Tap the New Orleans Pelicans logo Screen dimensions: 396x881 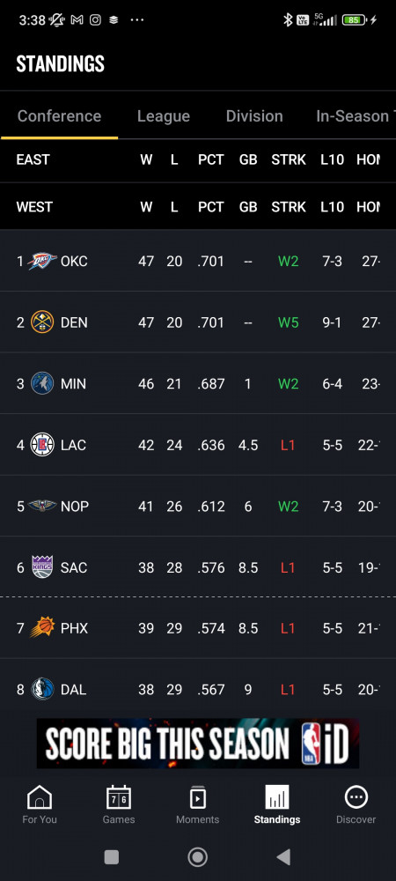(x=42, y=506)
